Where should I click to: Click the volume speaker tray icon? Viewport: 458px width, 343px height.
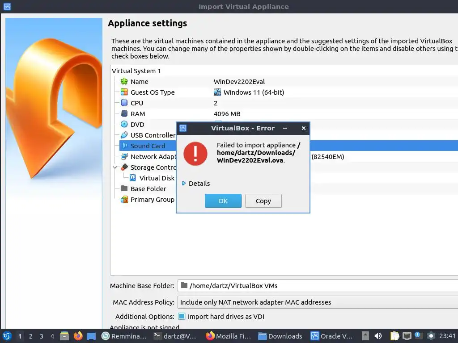(378, 336)
